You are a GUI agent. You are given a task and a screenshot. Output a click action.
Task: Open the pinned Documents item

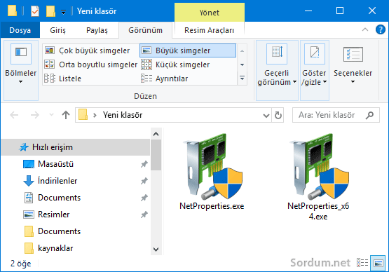coord(76,198)
